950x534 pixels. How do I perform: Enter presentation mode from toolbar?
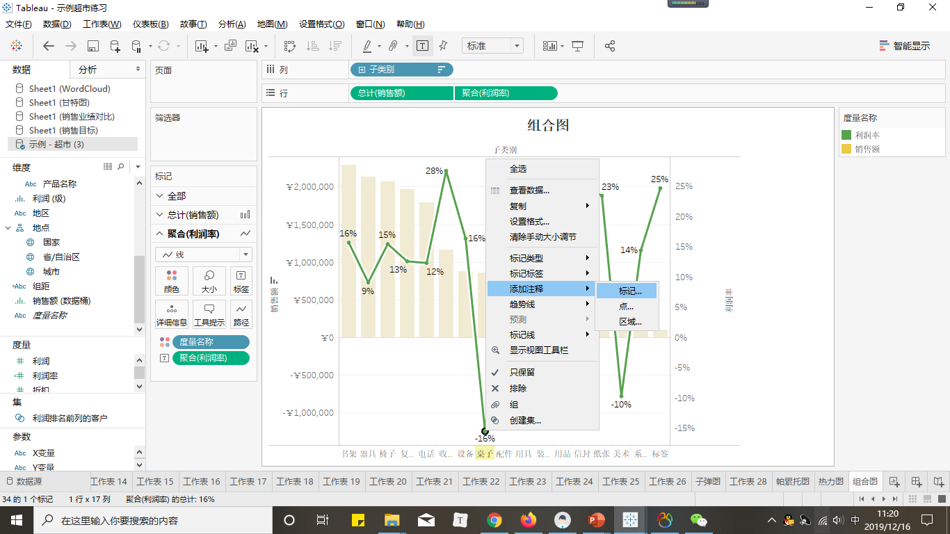577,46
